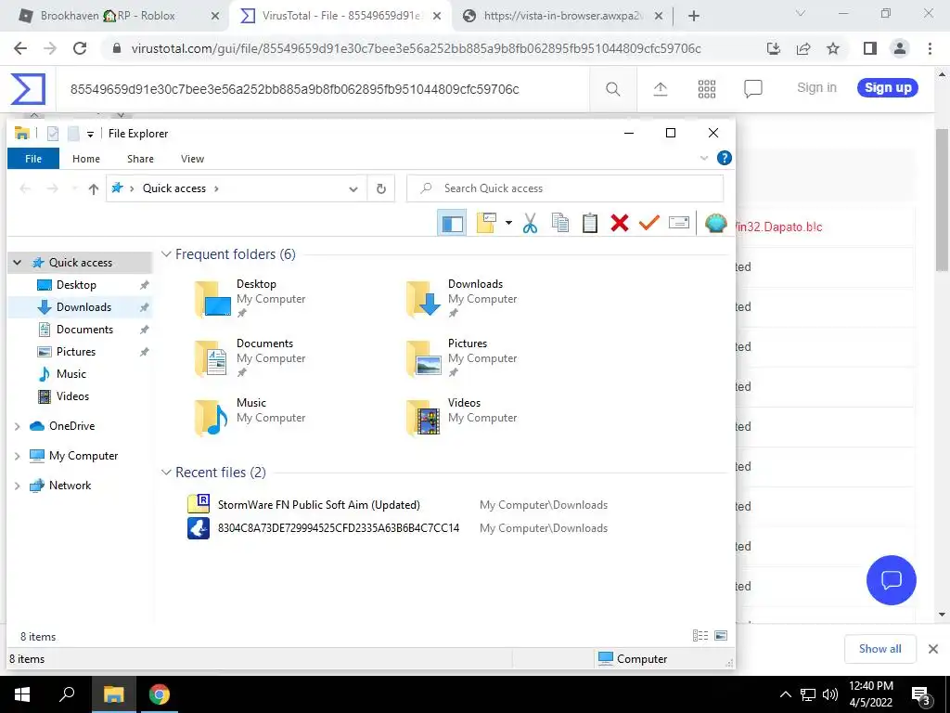Bookmark this page with the star icon

tap(833, 48)
